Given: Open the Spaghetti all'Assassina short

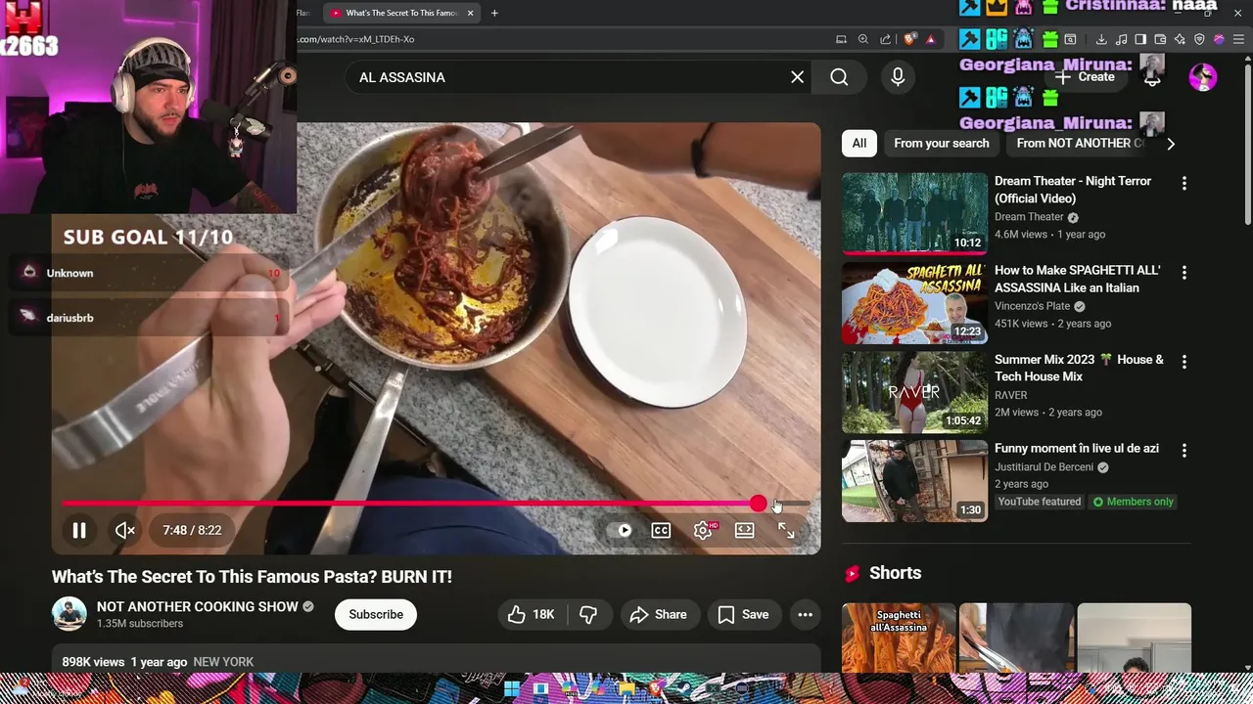Looking at the screenshot, I should tap(898, 638).
